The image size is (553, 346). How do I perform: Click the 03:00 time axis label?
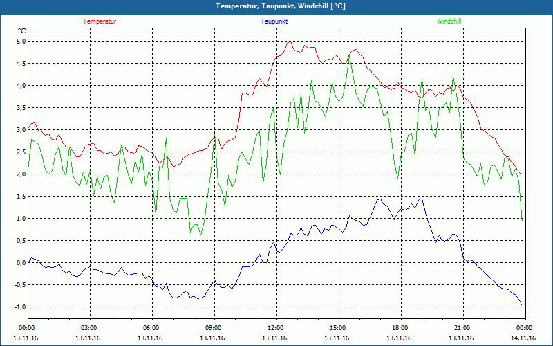(x=90, y=328)
